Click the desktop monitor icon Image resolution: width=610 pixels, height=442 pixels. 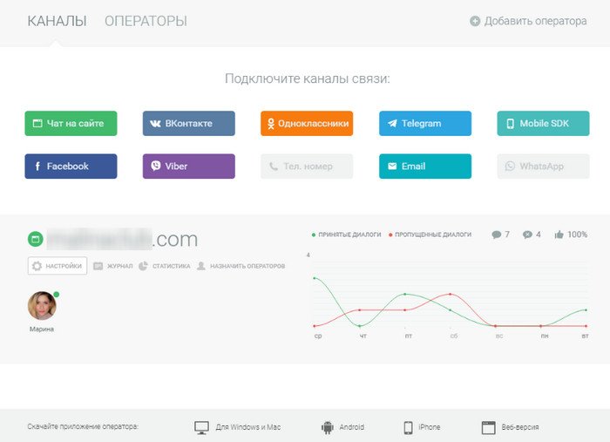click(201, 427)
